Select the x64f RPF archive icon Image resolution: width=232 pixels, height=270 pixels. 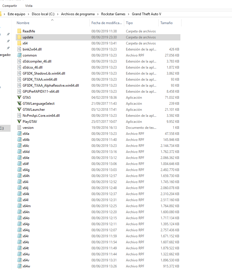[19, 164]
